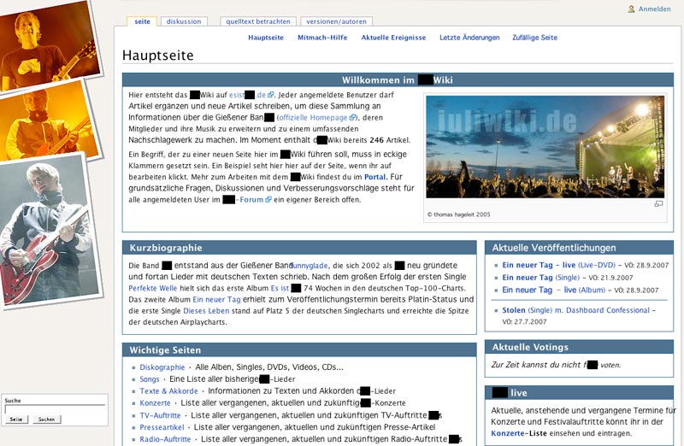
Task: Open the quelltext betrachten tab
Action: [x=256, y=21]
